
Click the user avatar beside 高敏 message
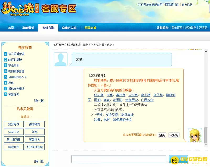[x=61, y=59]
